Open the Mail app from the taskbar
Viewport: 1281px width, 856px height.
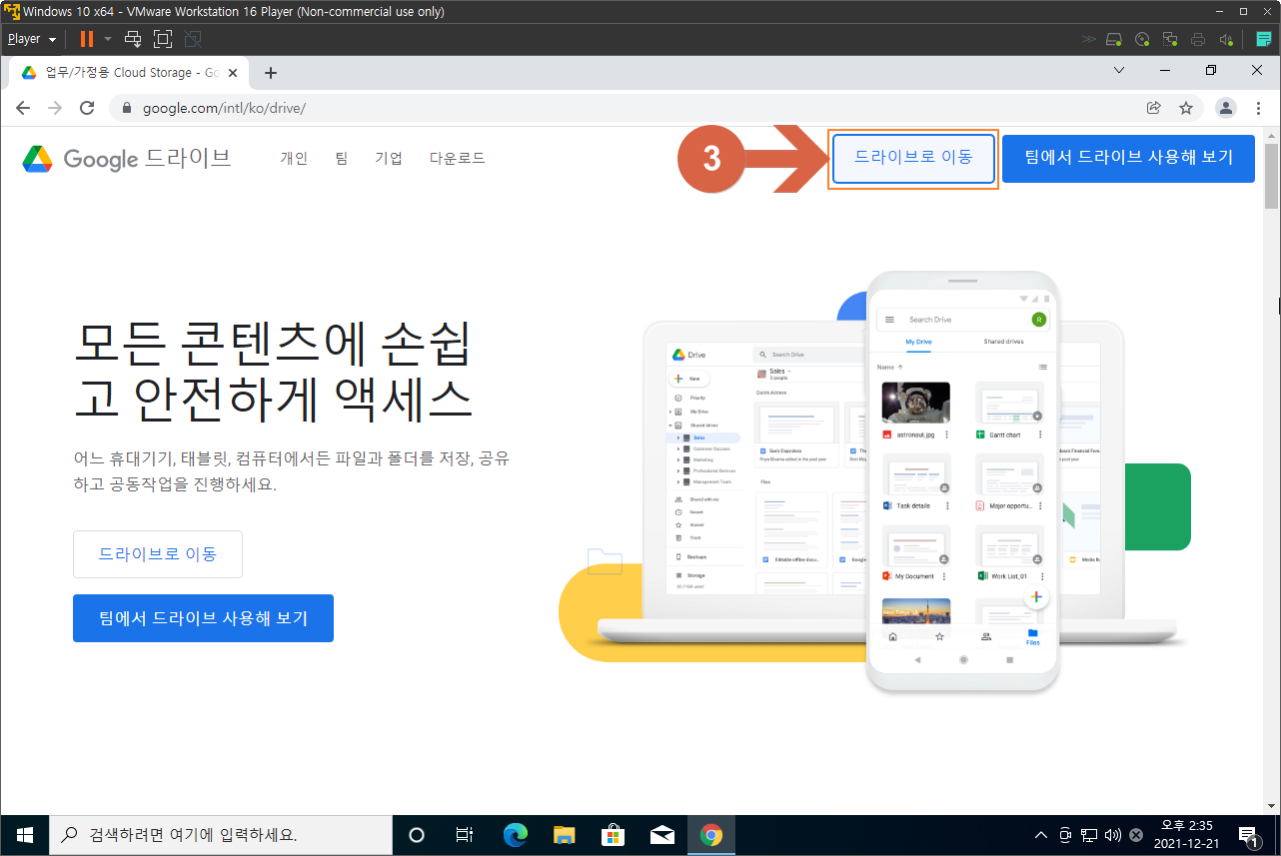coord(661,835)
